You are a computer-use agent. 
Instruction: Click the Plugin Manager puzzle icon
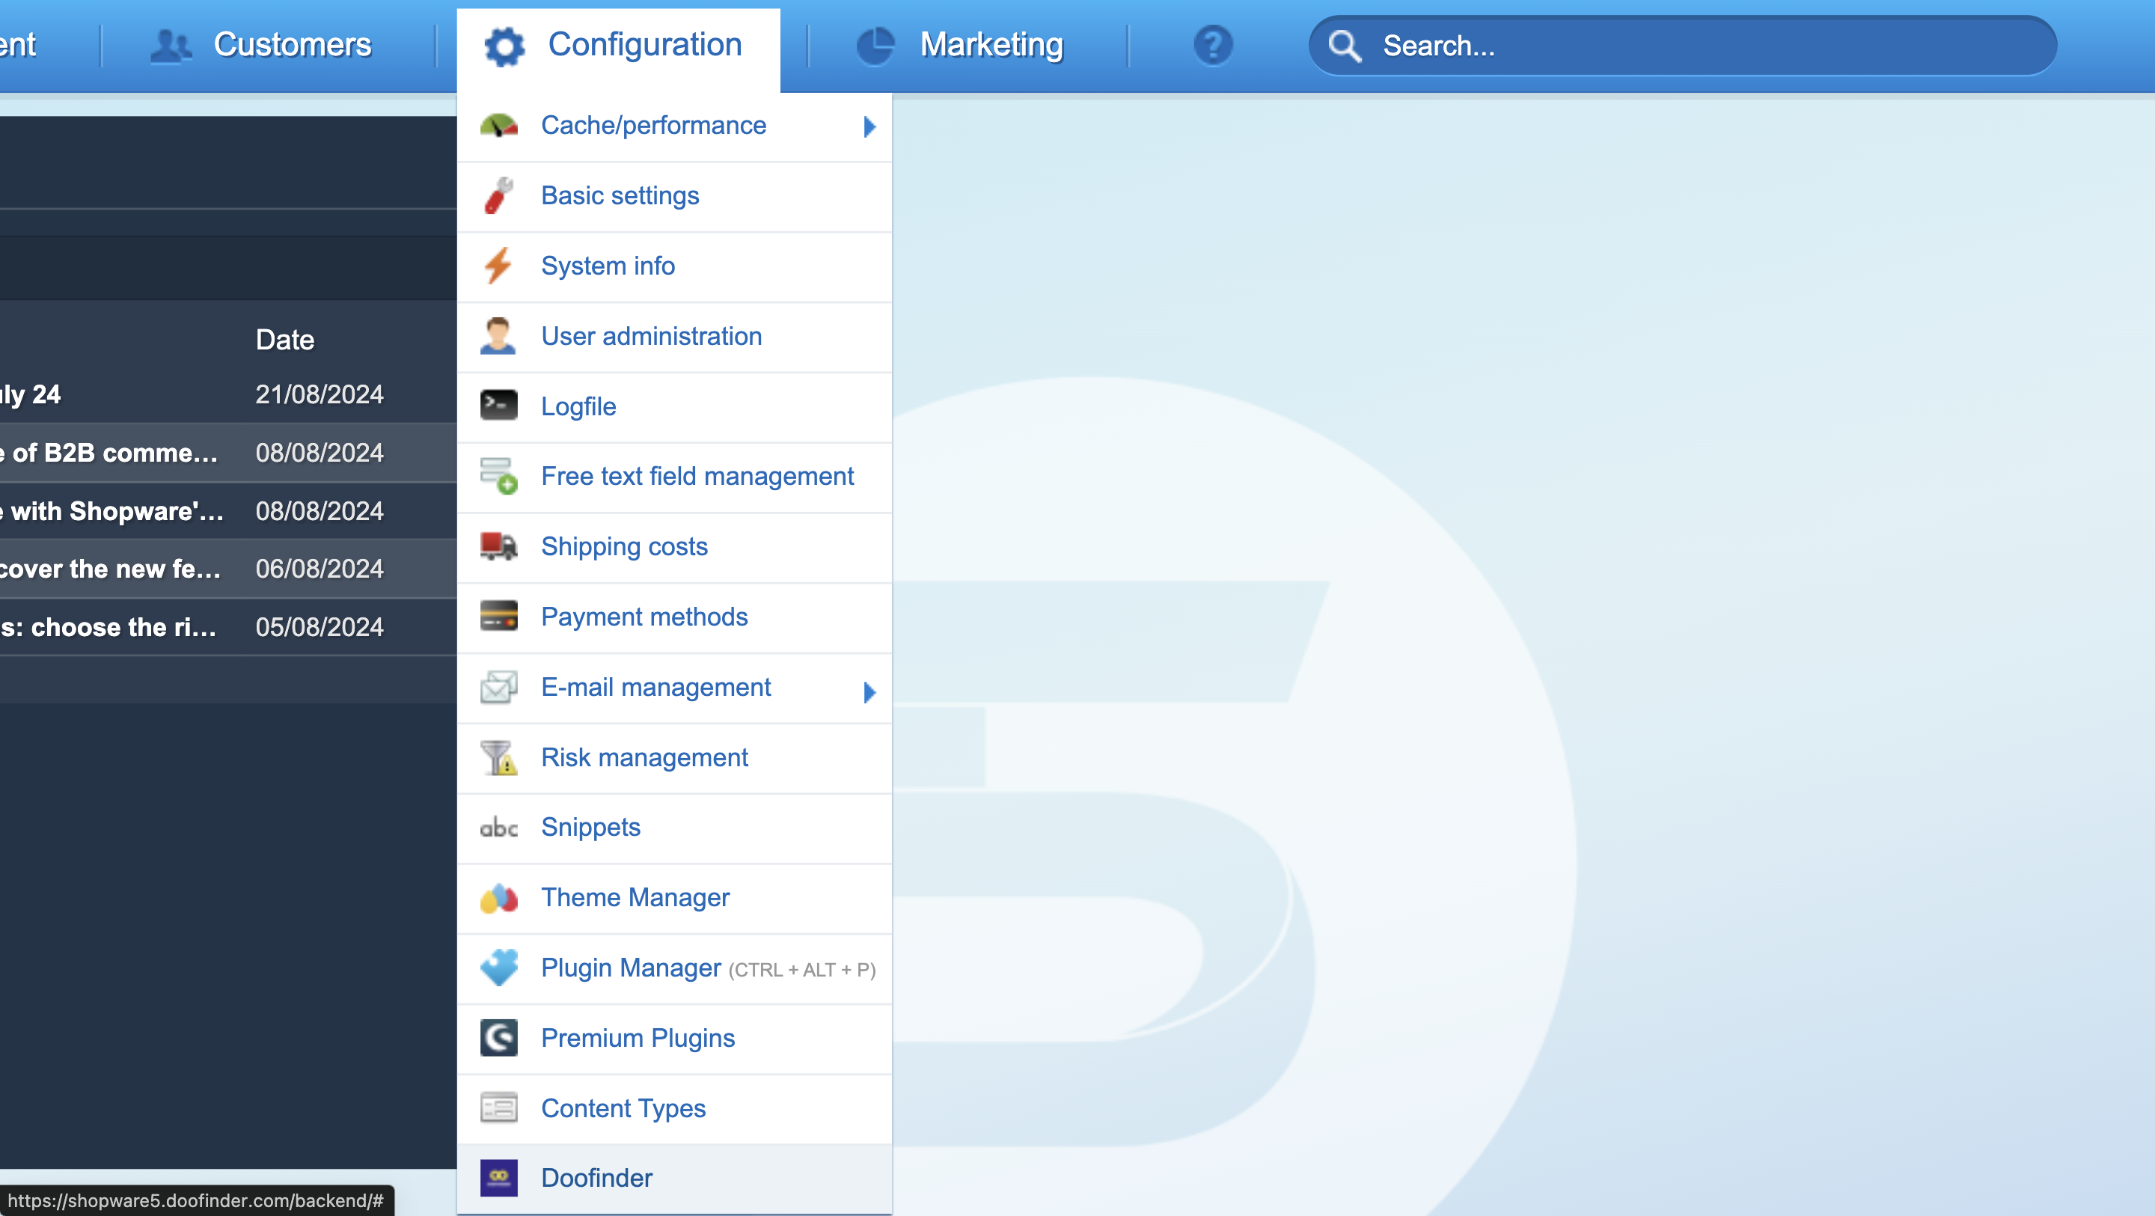point(498,968)
